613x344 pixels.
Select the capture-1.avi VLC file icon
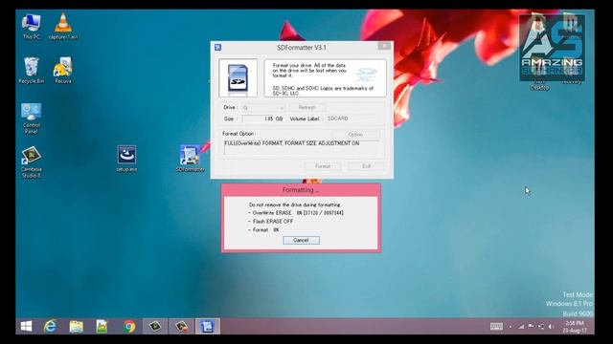(63, 26)
